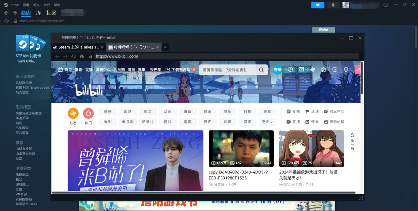Open the 帮助 menu in Steam
The height and width of the screenshot is (211, 418).
(57, 5)
